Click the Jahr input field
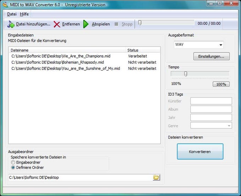This screenshot has width=241, height=196. tap(211, 117)
